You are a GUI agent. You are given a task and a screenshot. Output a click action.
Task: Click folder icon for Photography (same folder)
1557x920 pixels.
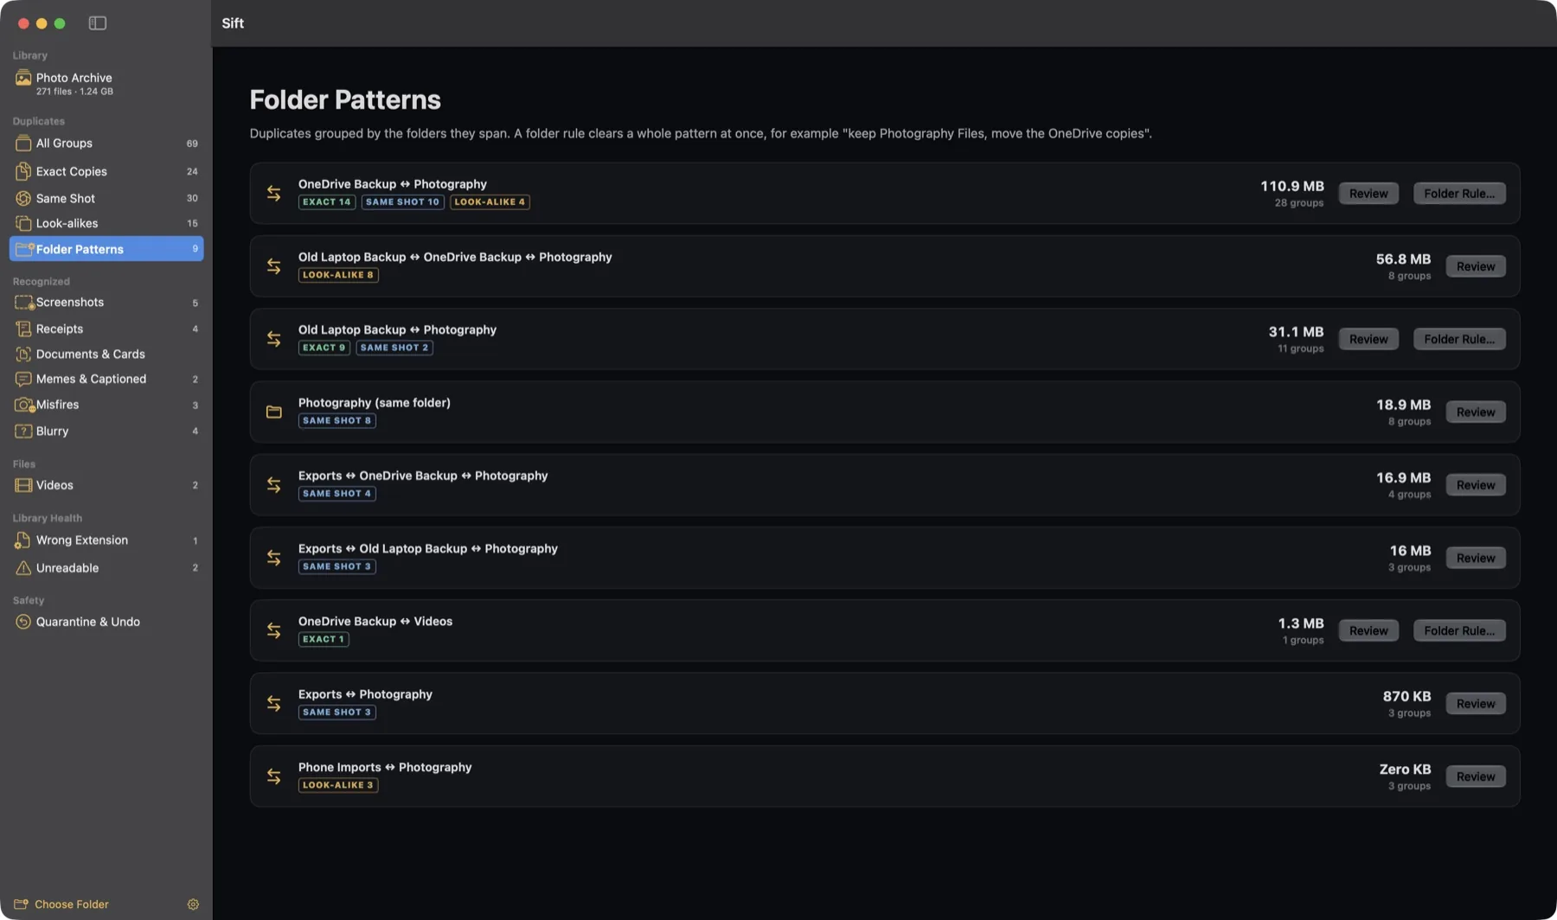pos(274,412)
